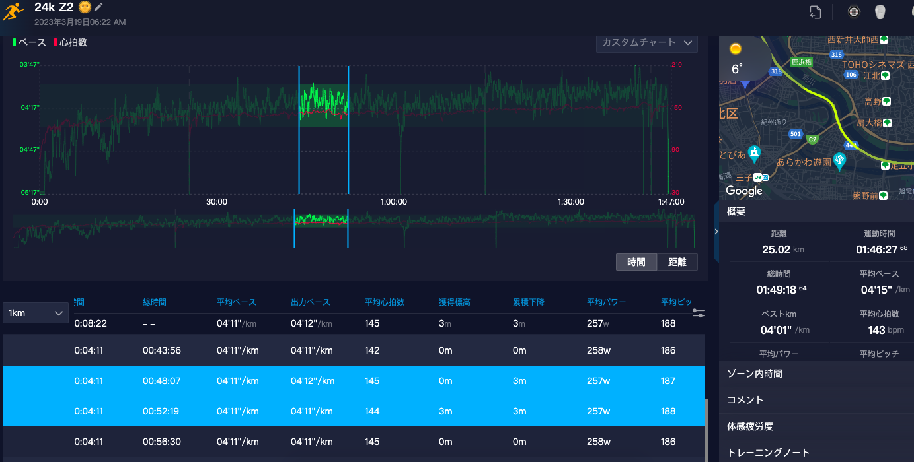
Task: Toggle the ペース pace series in legend
Action: pyautogui.click(x=30, y=42)
